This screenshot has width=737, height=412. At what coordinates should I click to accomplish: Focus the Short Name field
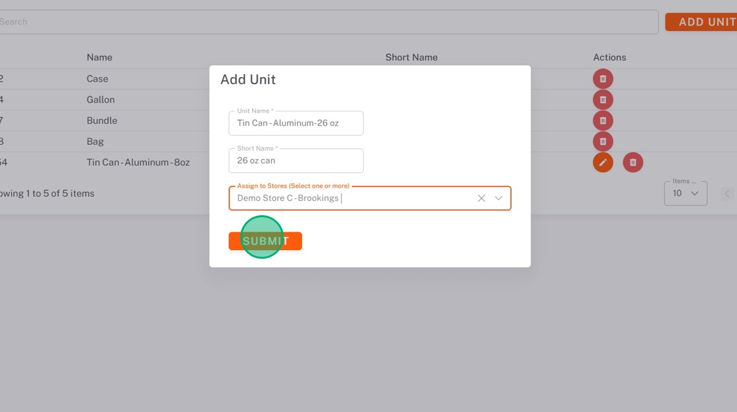pyautogui.click(x=296, y=161)
